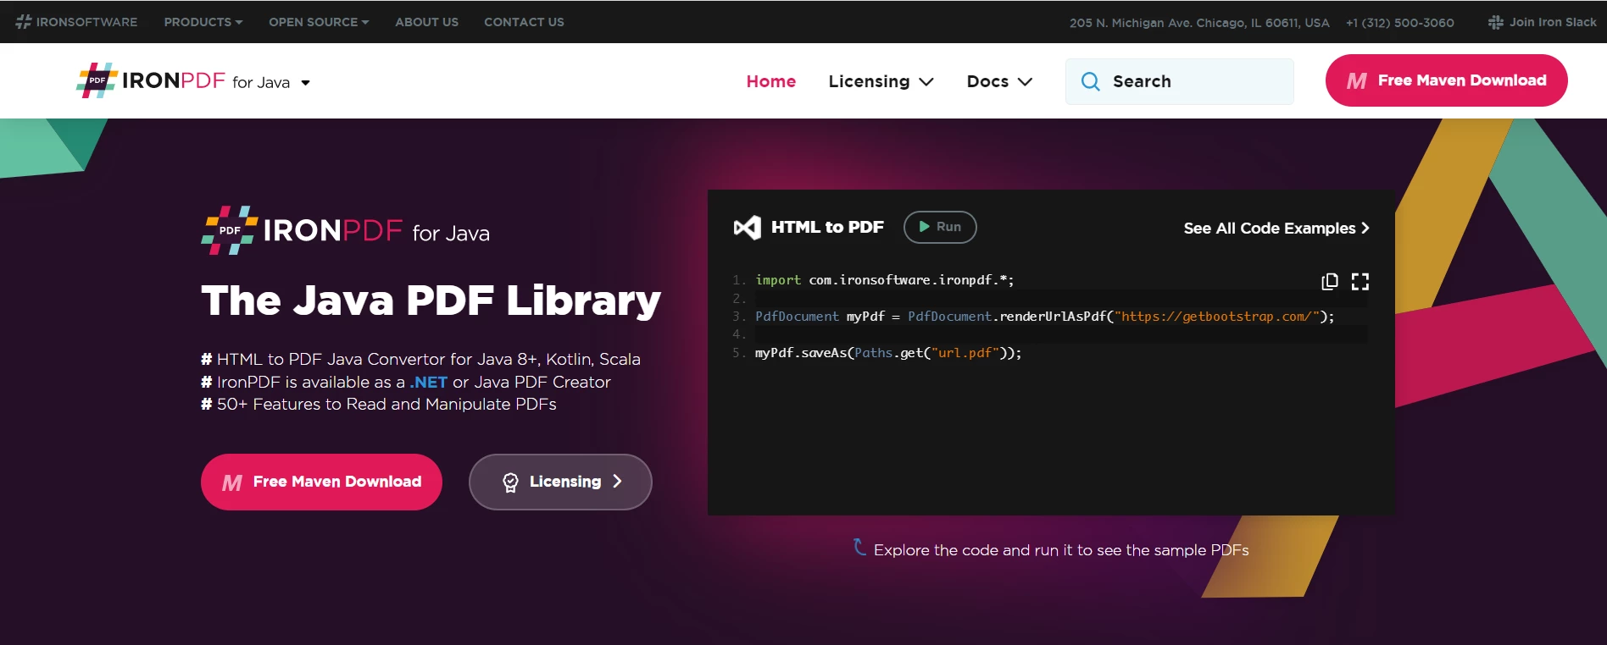
Task: Click the '50+ Features to Read and Manipulate PDFs' line
Action: pyautogui.click(x=379, y=405)
